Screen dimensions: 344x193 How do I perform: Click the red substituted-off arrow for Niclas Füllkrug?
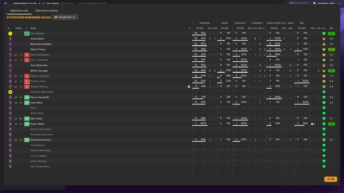coord(27,87)
